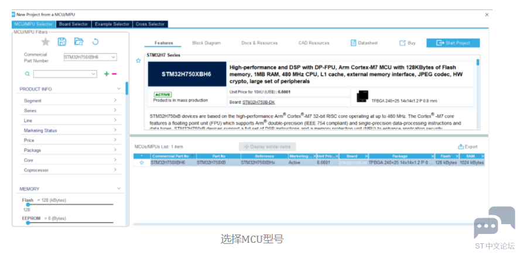Reset all filters circular arrow icon
520x255 pixels.
(95, 42)
